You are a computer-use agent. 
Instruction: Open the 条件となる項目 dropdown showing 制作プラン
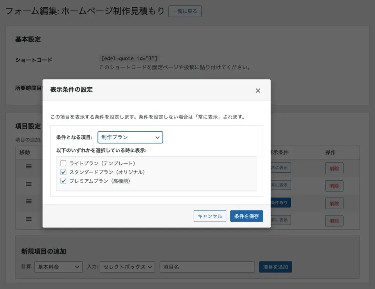130,138
